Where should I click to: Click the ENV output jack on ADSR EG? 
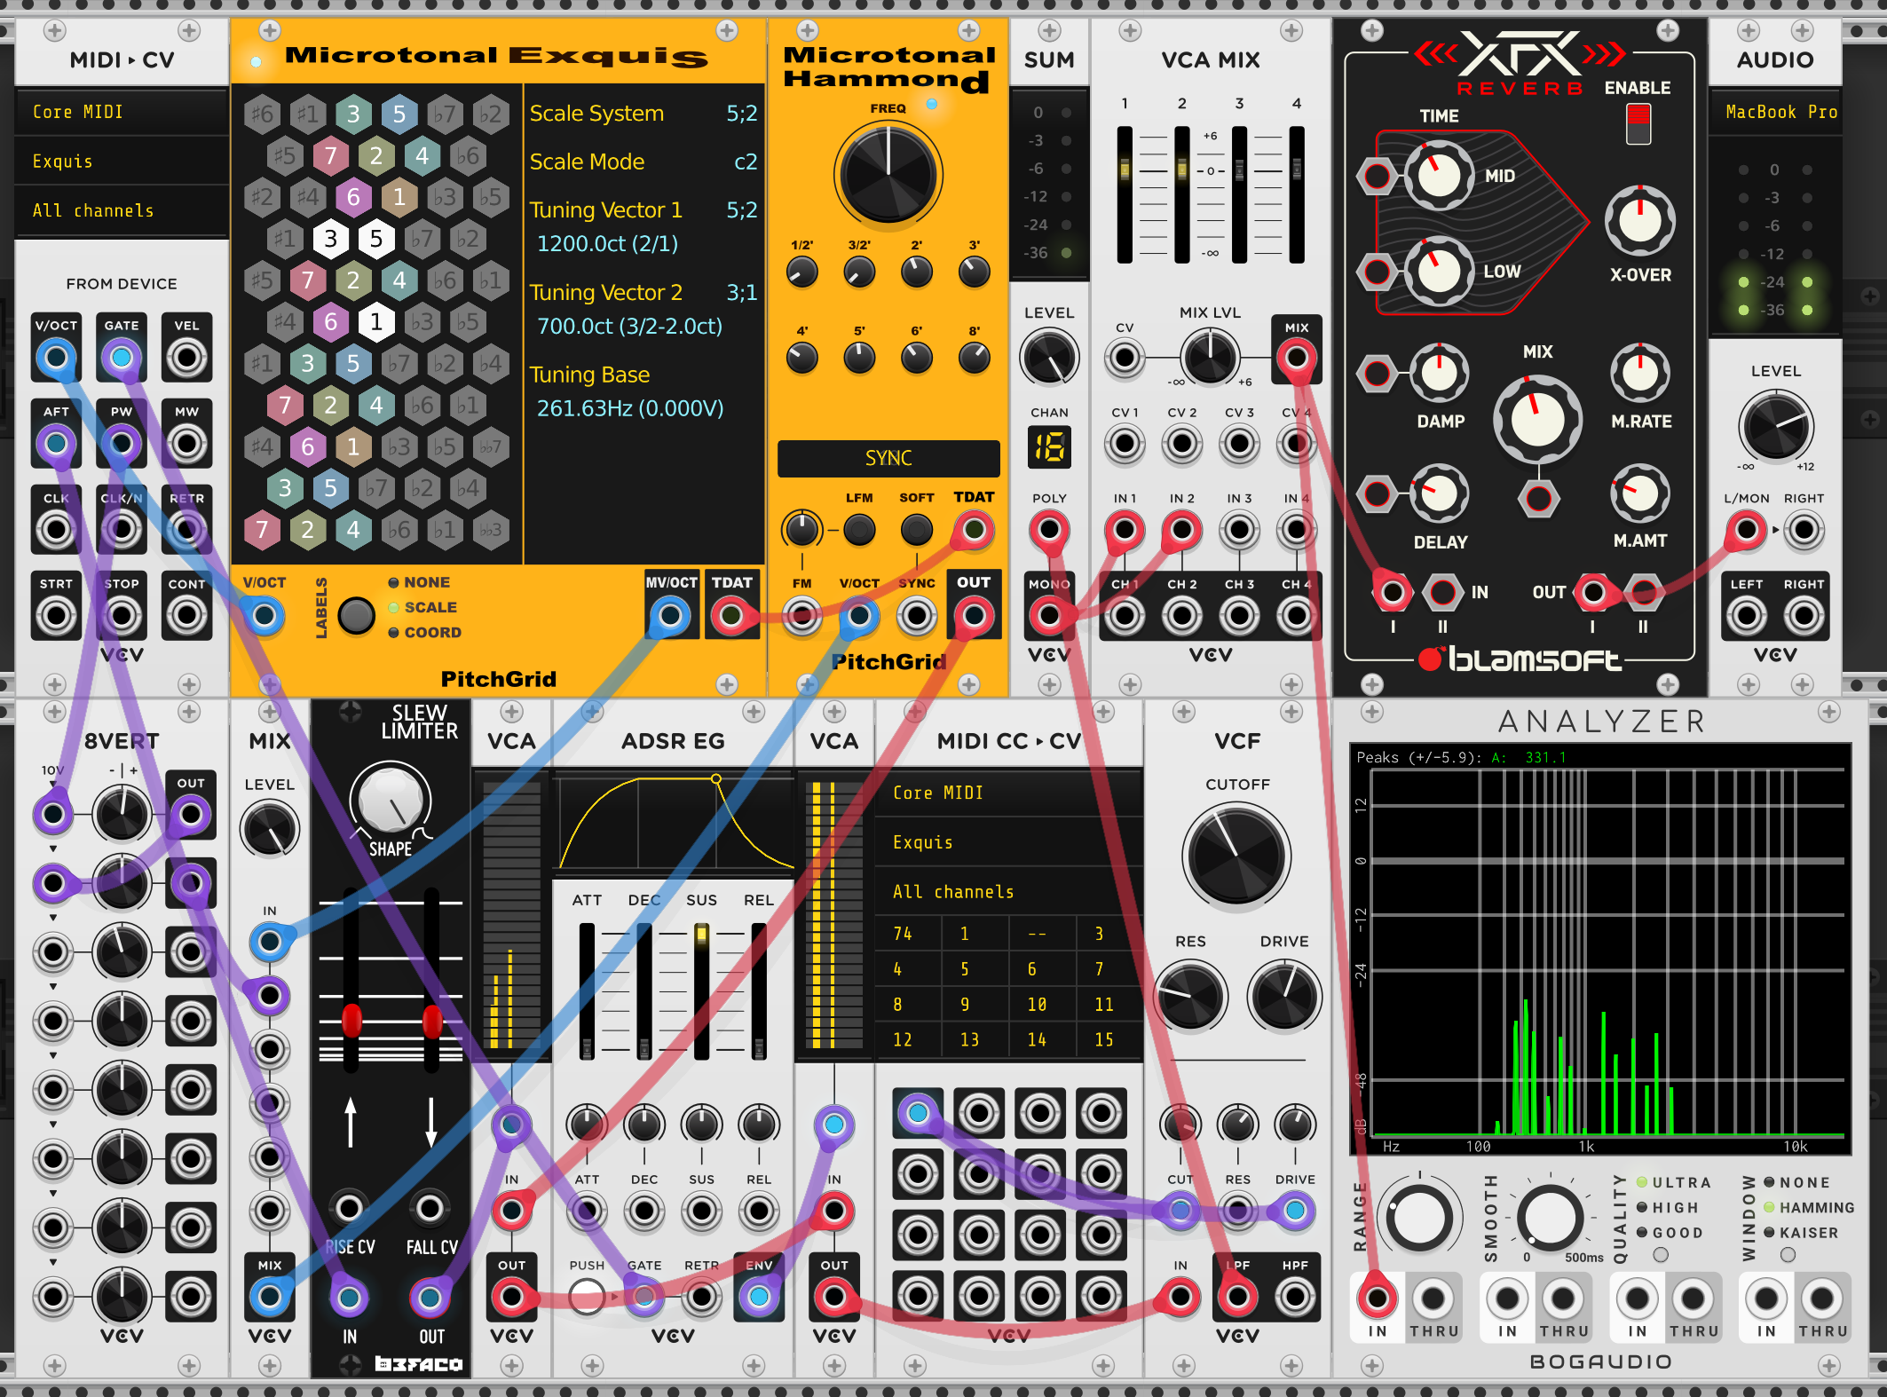click(x=759, y=1297)
